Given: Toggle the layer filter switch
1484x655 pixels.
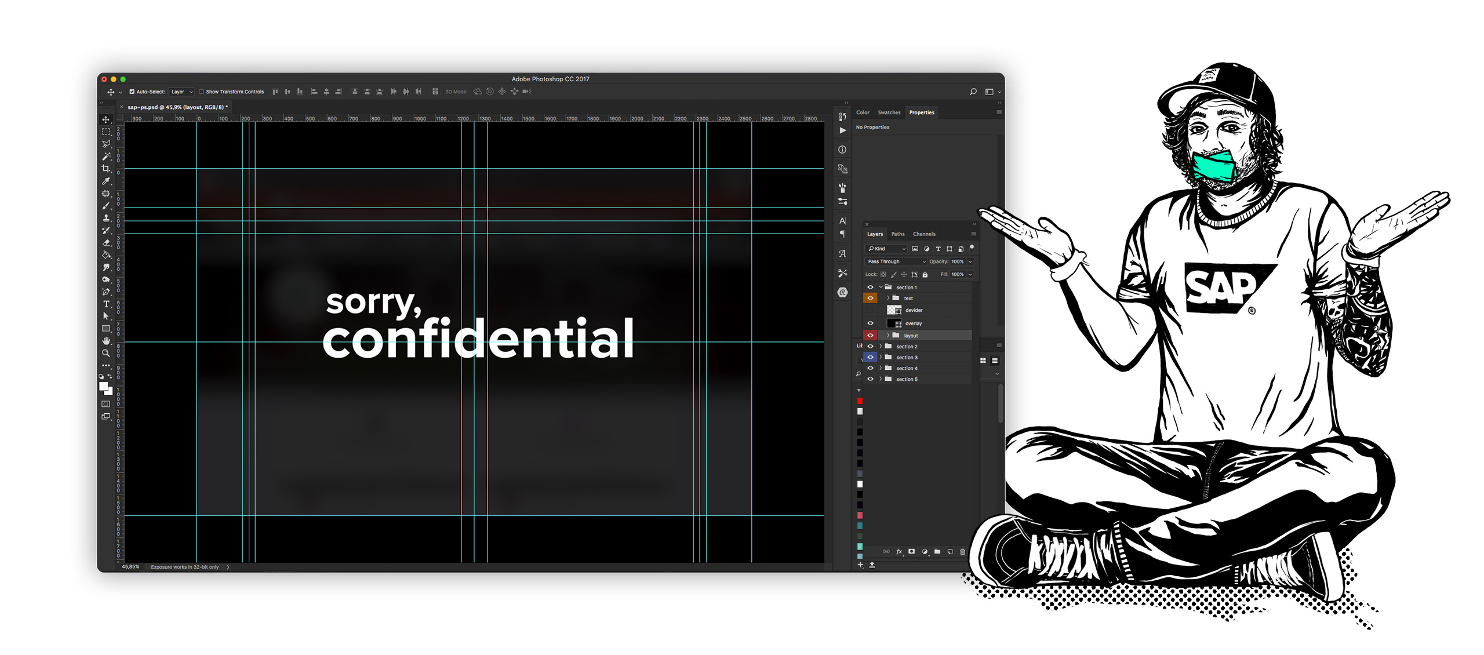Looking at the screenshot, I should (x=972, y=248).
